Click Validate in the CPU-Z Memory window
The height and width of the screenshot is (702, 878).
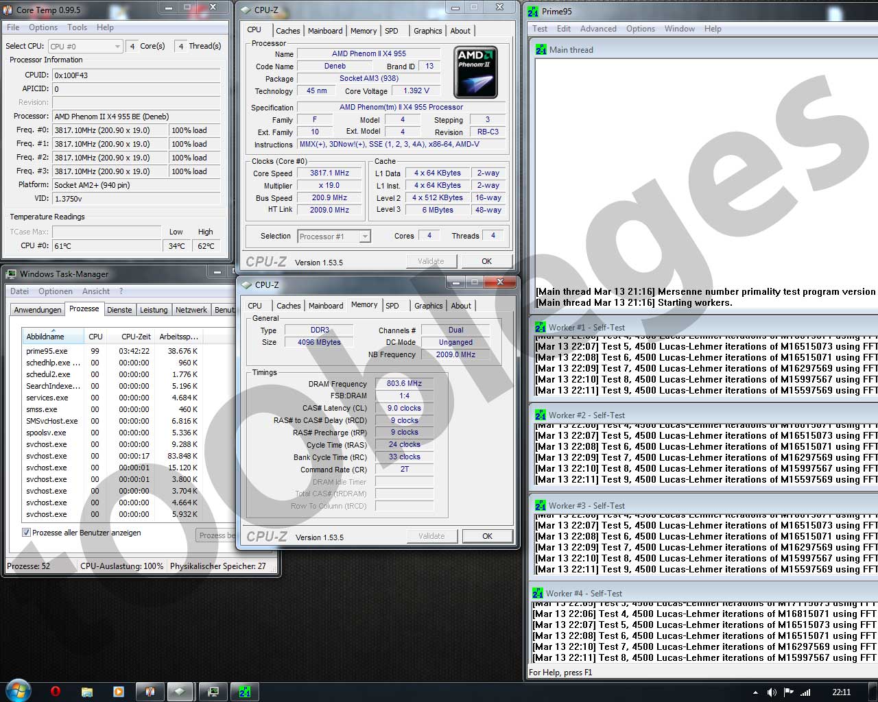pyautogui.click(x=431, y=536)
